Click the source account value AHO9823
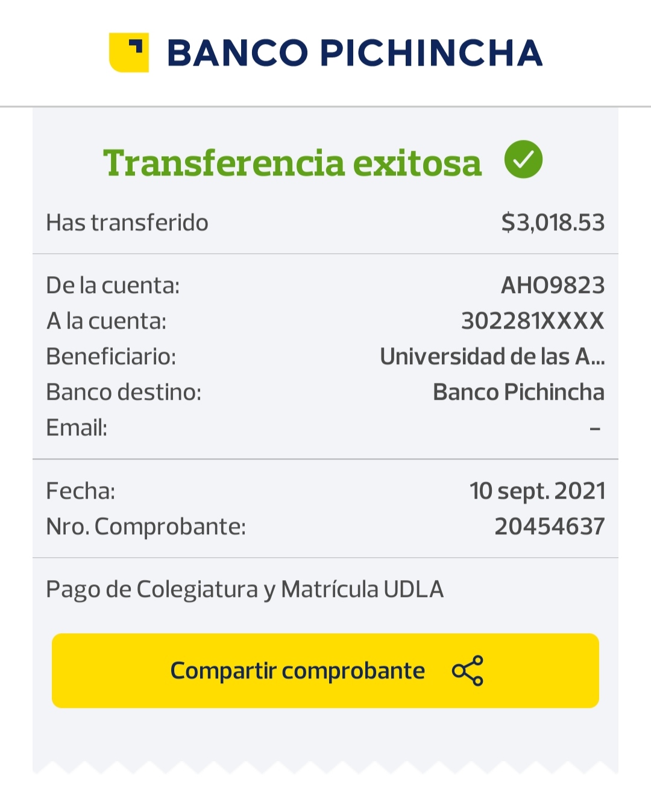The image size is (651, 796). [553, 285]
